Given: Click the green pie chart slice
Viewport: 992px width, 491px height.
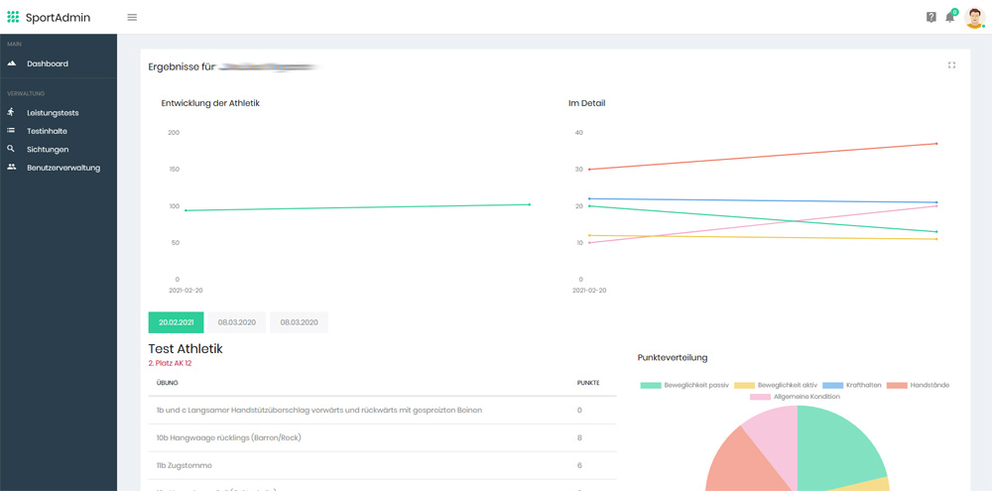Looking at the screenshot, I should click(836, 446).
